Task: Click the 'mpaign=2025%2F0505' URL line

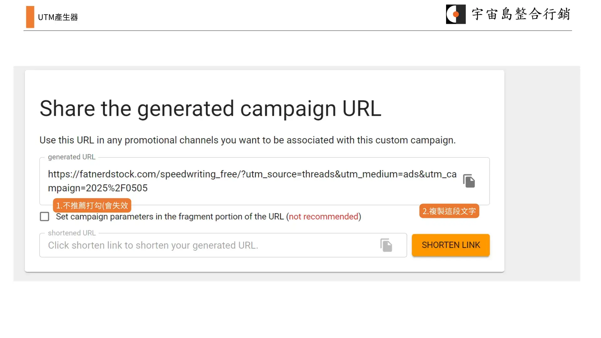Action: (x=98, y=188)
